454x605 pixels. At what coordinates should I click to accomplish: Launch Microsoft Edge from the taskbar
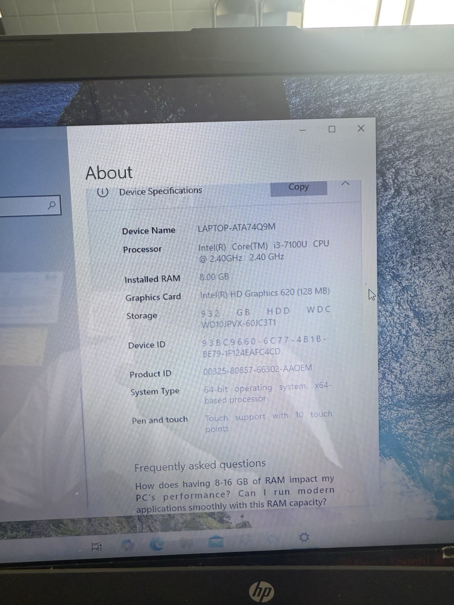(x=157, y=544)
